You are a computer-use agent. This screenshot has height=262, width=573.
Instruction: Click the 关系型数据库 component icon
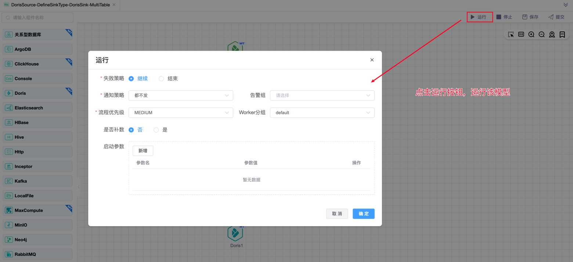pos(9,34)
